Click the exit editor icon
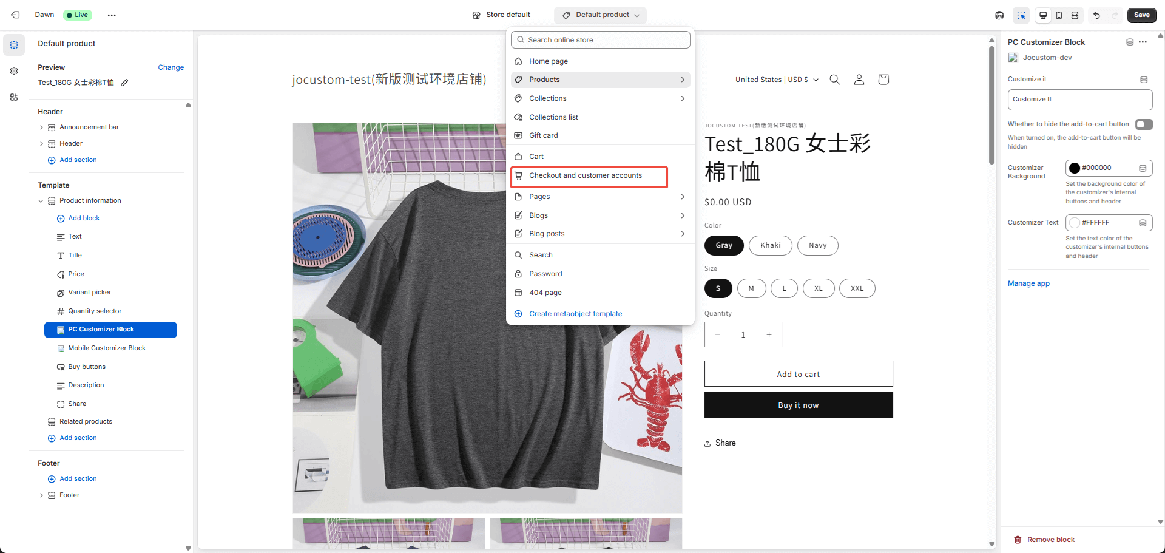Screen dimensions: 1165x553 click(x=15, y=15)
